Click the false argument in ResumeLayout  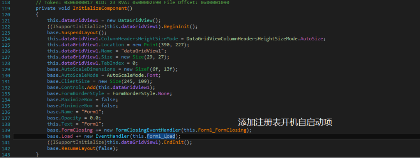pos(106,149)
